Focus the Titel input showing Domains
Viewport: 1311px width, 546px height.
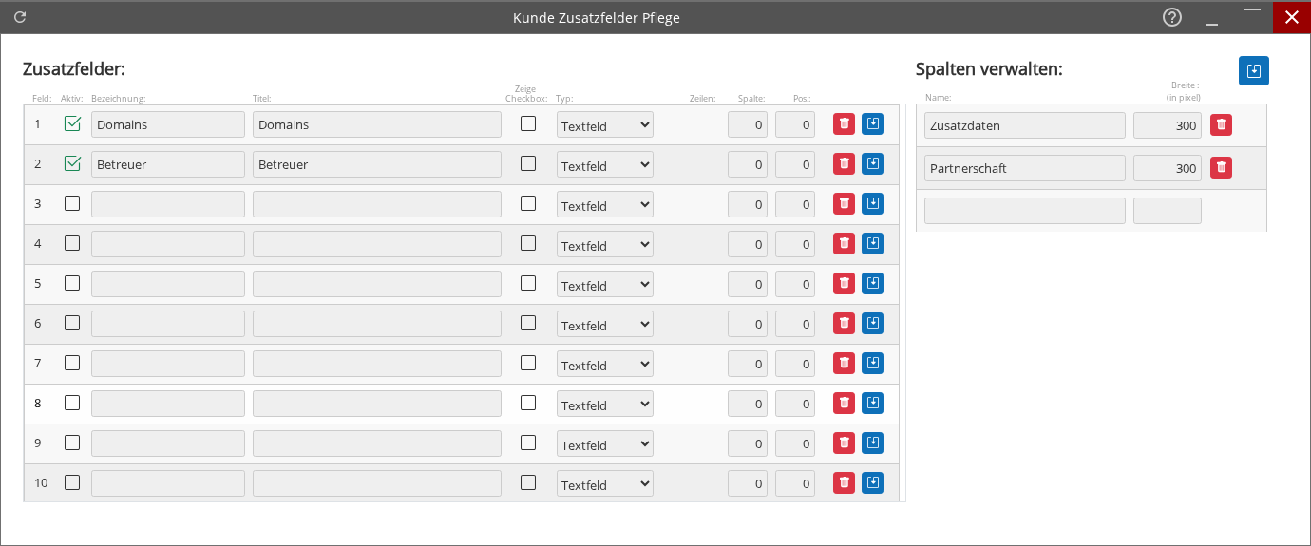(x=376, y=124)
